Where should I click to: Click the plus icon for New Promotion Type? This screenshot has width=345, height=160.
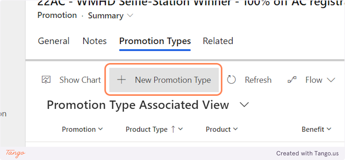pyautogui.click(x=122, y=80)
